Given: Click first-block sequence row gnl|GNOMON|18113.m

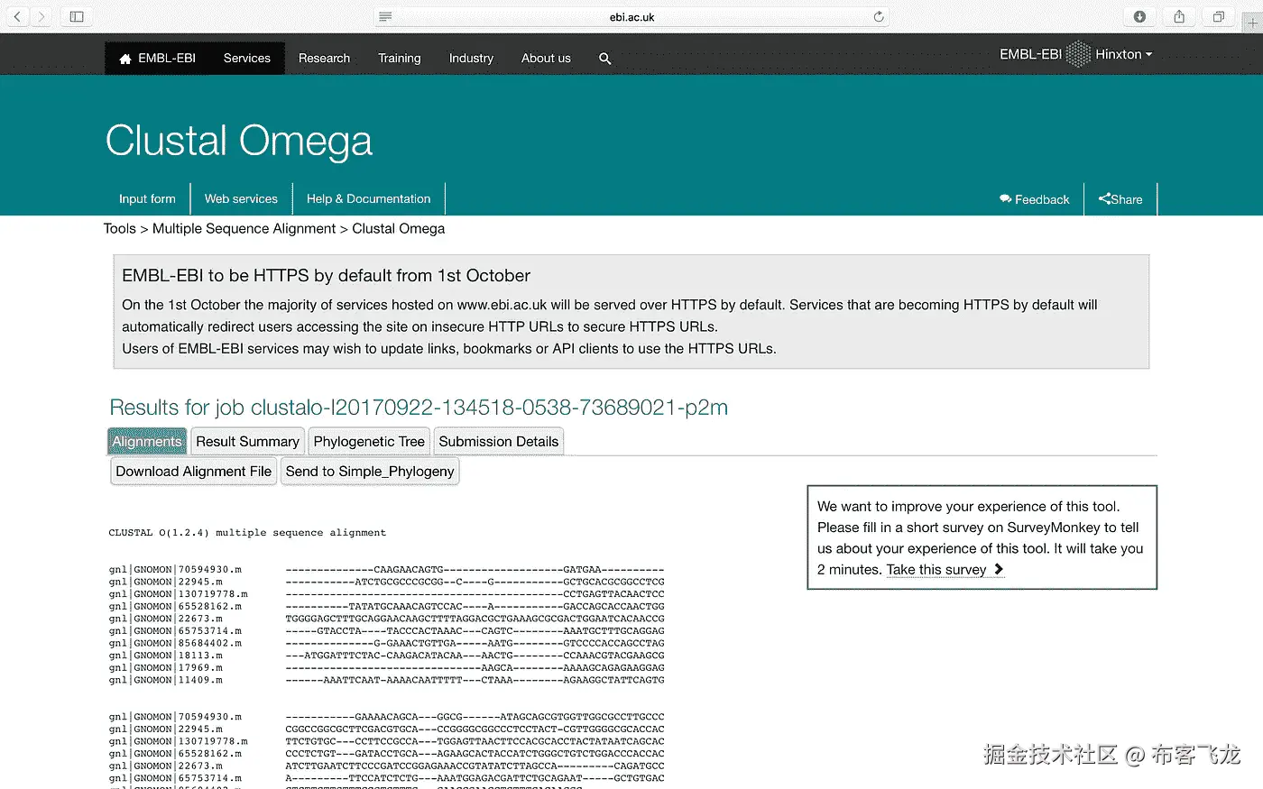Looking at the screenshot, I should (386, 656).
